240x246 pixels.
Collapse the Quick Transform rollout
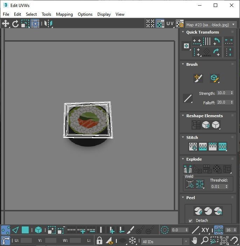183,32
